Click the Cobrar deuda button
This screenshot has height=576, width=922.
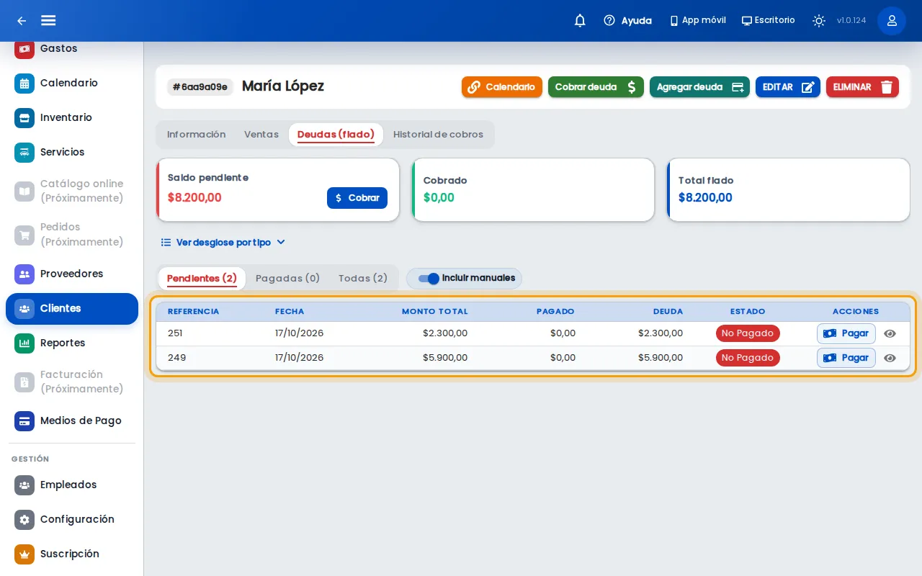(x=596, y=87)
